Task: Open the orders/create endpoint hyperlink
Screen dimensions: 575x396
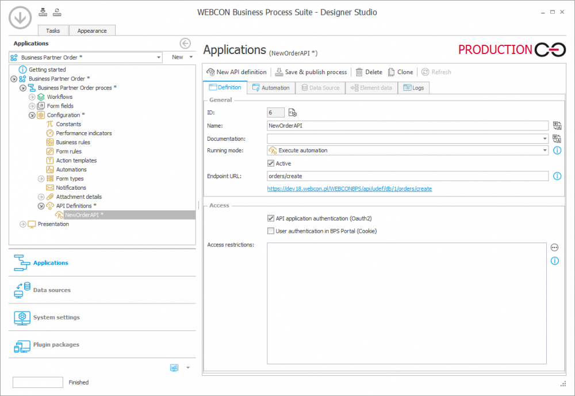Action: coord(350,189)
